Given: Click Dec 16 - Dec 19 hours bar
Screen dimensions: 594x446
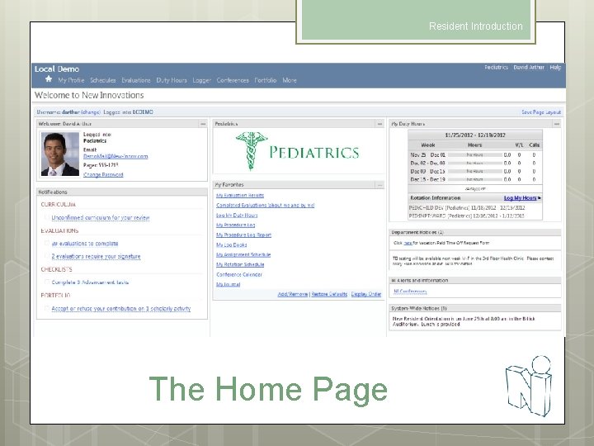Looking at the screenshot, I should (474, 179).
